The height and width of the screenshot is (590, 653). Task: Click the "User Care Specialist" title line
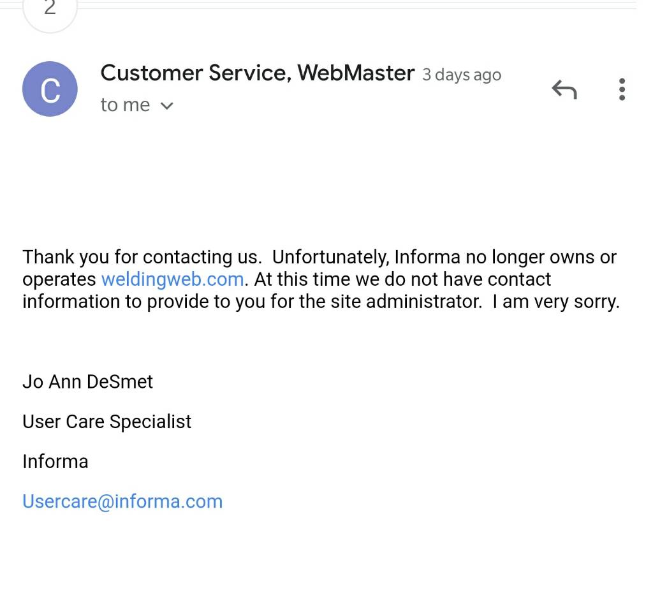[107, 422]
